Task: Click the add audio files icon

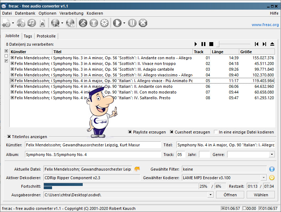Action: click(6, 23)
